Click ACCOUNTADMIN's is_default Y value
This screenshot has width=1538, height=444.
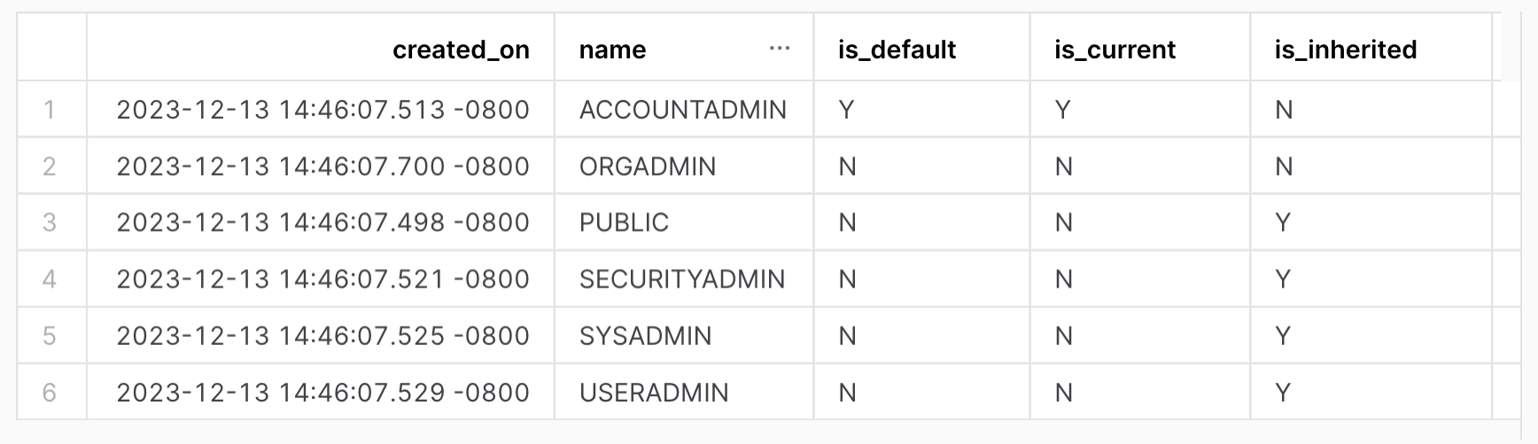[x=847, y=110]
